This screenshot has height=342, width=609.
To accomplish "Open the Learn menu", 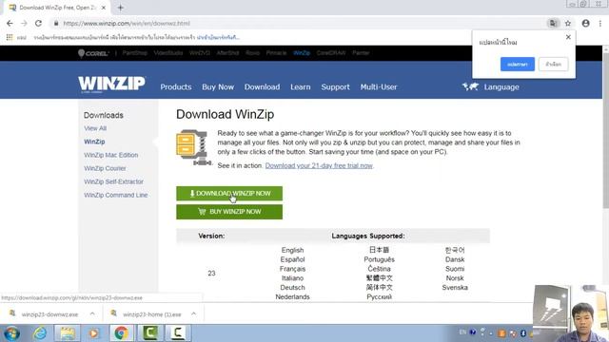I will coord(301,86).
